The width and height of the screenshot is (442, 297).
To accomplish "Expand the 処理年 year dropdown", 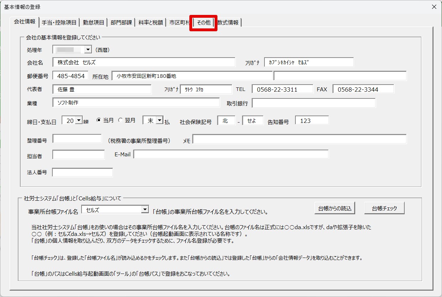I will (88, 50).
